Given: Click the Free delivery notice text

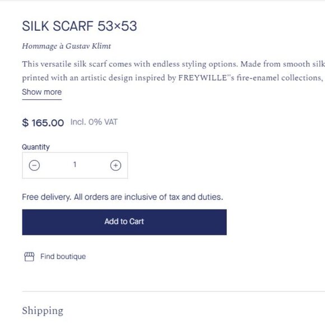Looking at the screenshot, I should click(x=123, y=197).
